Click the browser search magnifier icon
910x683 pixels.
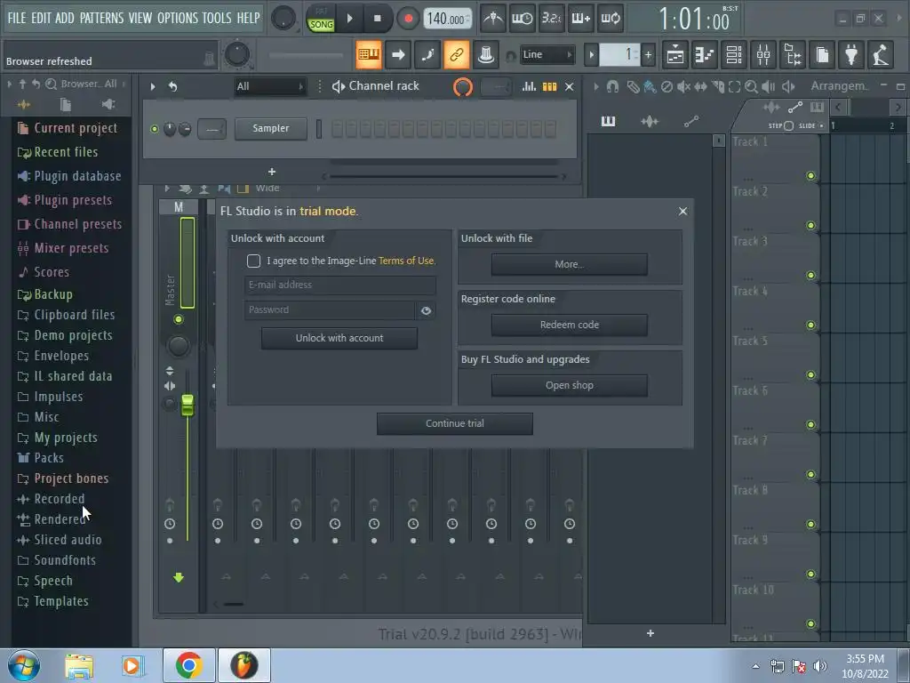click(51, 84)
